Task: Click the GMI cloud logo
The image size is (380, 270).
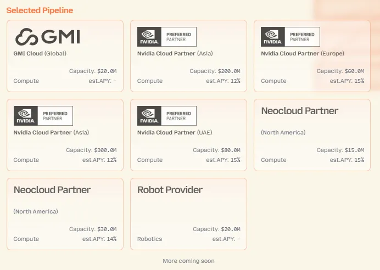Action: 47,37
